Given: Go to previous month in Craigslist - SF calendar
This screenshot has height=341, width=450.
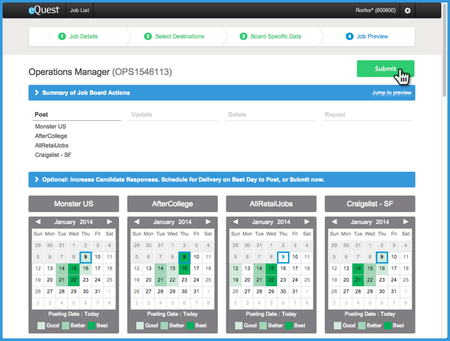Looking at the screenshot, I should click(x=334, y=222).
